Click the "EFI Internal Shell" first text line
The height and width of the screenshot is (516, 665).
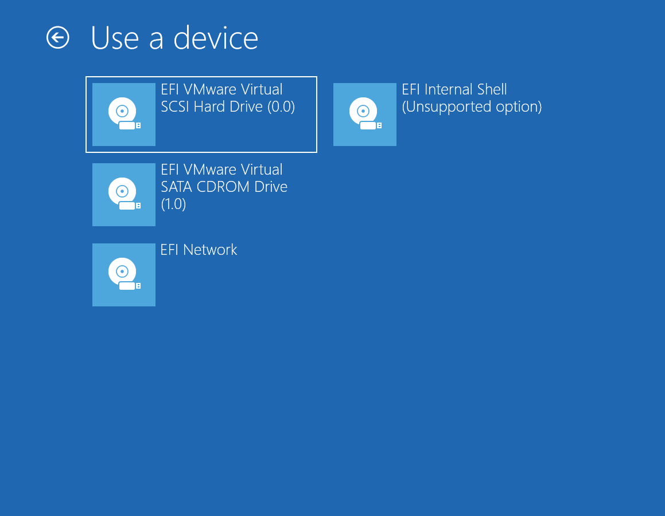(454, 89)
